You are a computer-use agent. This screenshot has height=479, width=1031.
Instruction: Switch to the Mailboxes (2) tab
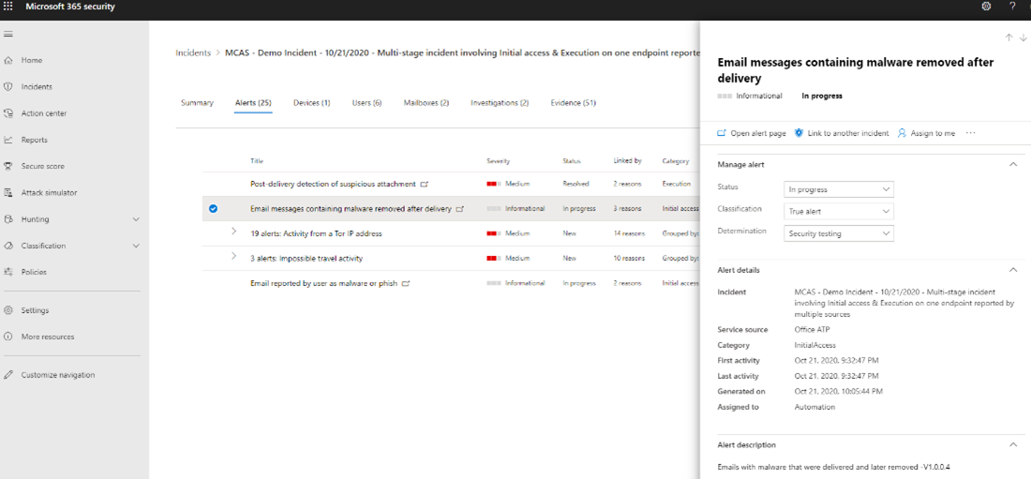[426, 103]
